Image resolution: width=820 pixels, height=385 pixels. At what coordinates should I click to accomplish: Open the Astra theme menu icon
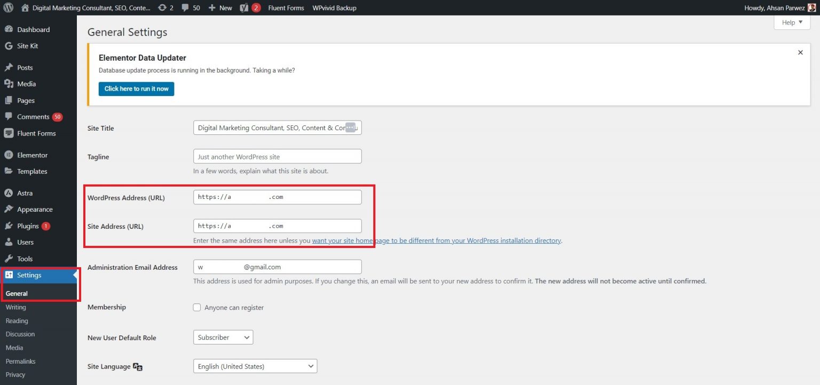[x=10, y=192]
